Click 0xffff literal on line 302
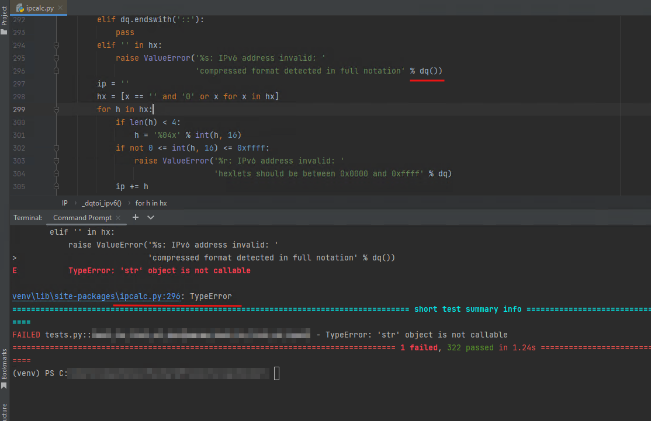This screenshot has height=421, width=651. [251, 148]
